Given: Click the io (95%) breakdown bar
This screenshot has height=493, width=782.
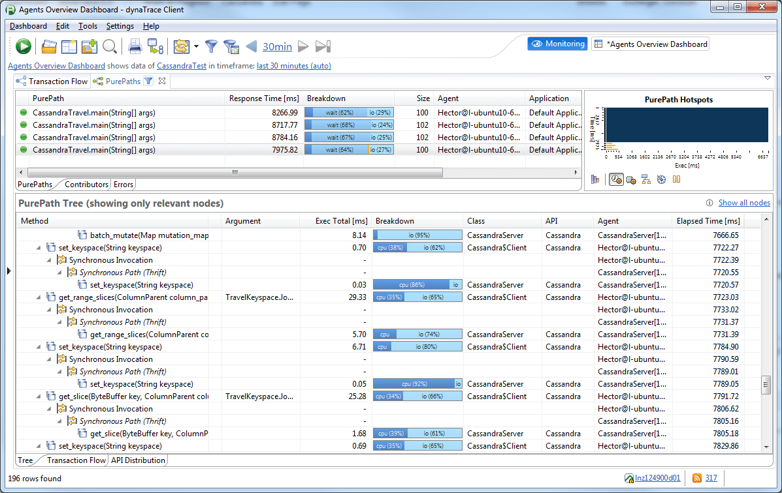Looking at the screenshot, I should tap(417, 235).
